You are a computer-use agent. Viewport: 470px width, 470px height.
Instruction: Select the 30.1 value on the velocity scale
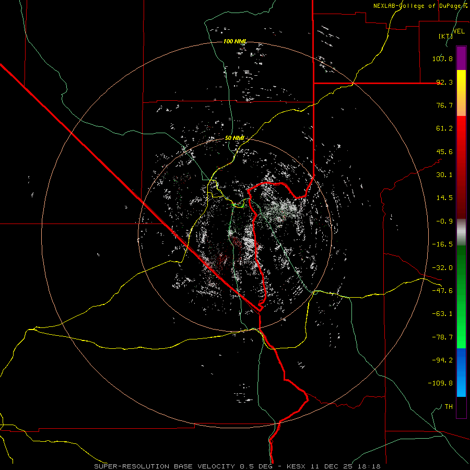tap(444, 175)
